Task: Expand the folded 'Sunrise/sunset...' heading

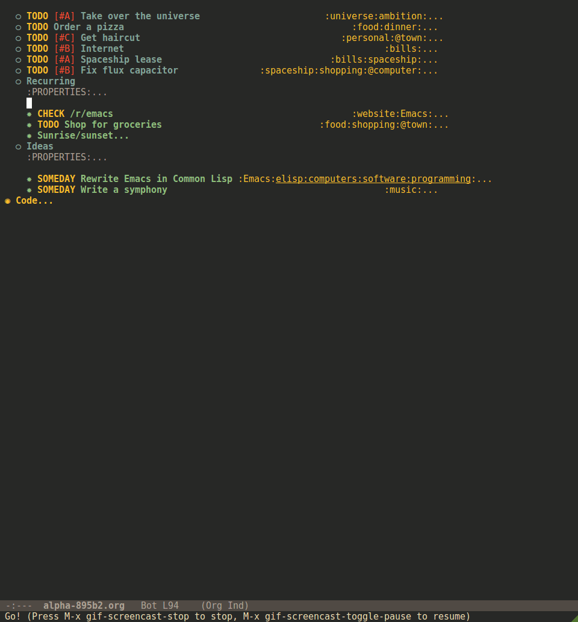Action: coord(83,136)
